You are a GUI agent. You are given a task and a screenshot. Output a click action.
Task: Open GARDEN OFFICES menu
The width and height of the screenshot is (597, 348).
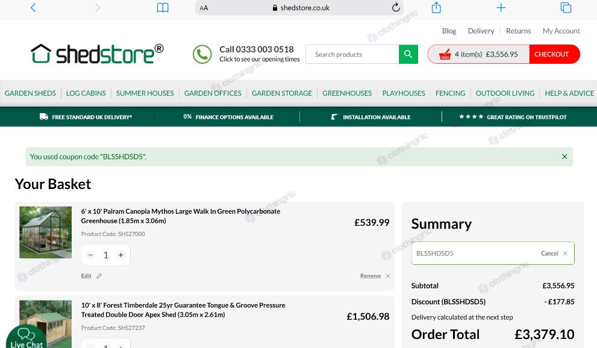coord(213,93)
